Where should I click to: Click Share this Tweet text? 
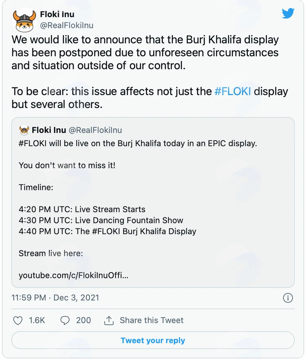(x=152, y=320)
